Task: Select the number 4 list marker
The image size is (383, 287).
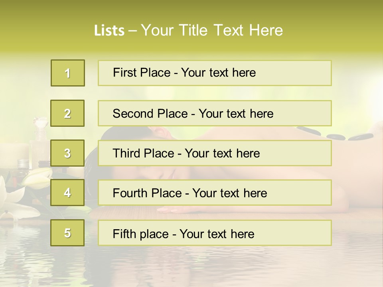Action: tap(68, 193)
